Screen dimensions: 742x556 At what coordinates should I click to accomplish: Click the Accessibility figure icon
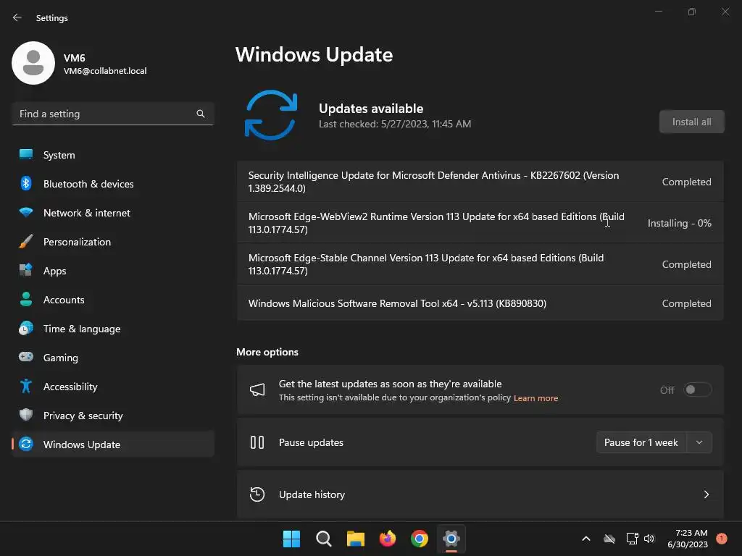(x=26, y=387)
